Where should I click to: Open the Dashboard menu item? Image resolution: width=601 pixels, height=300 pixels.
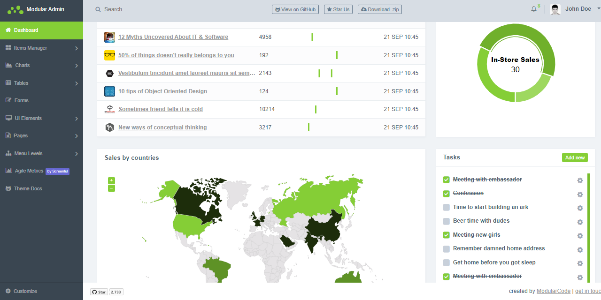pyautogui.click(x=41, y=30)
